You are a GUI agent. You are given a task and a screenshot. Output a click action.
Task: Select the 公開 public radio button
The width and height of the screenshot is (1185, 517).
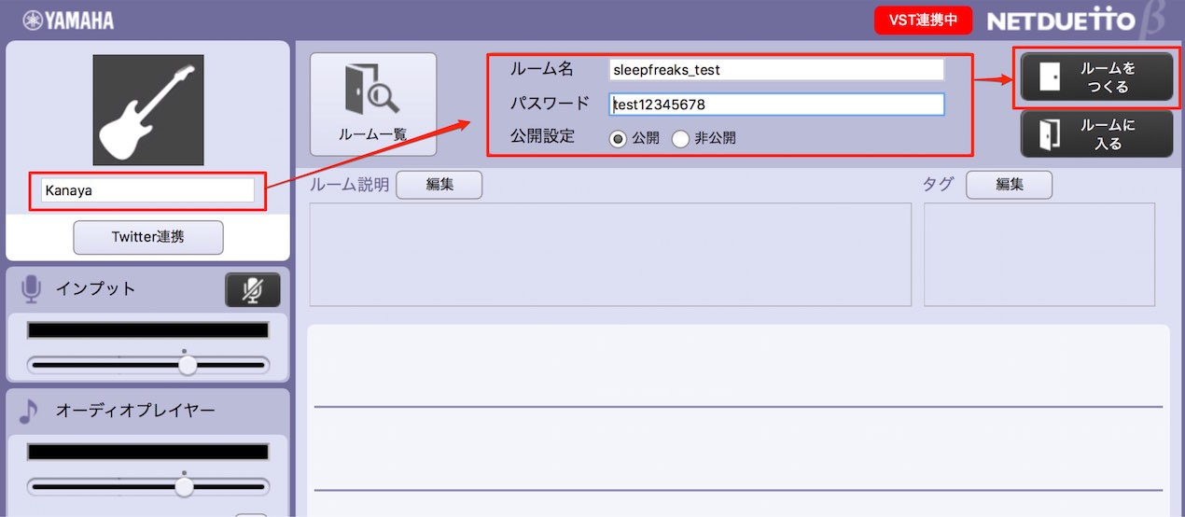pyautogui.click(x=618, y=138)
